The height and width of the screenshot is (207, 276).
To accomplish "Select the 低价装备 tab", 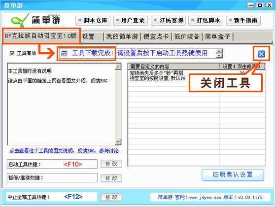I will [187, 36].
